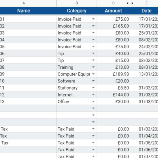Viewport: 158px width, 158px height.
Task: Click the right arrow next to column E
Action: pyautogui.click(x=132, y=3)
